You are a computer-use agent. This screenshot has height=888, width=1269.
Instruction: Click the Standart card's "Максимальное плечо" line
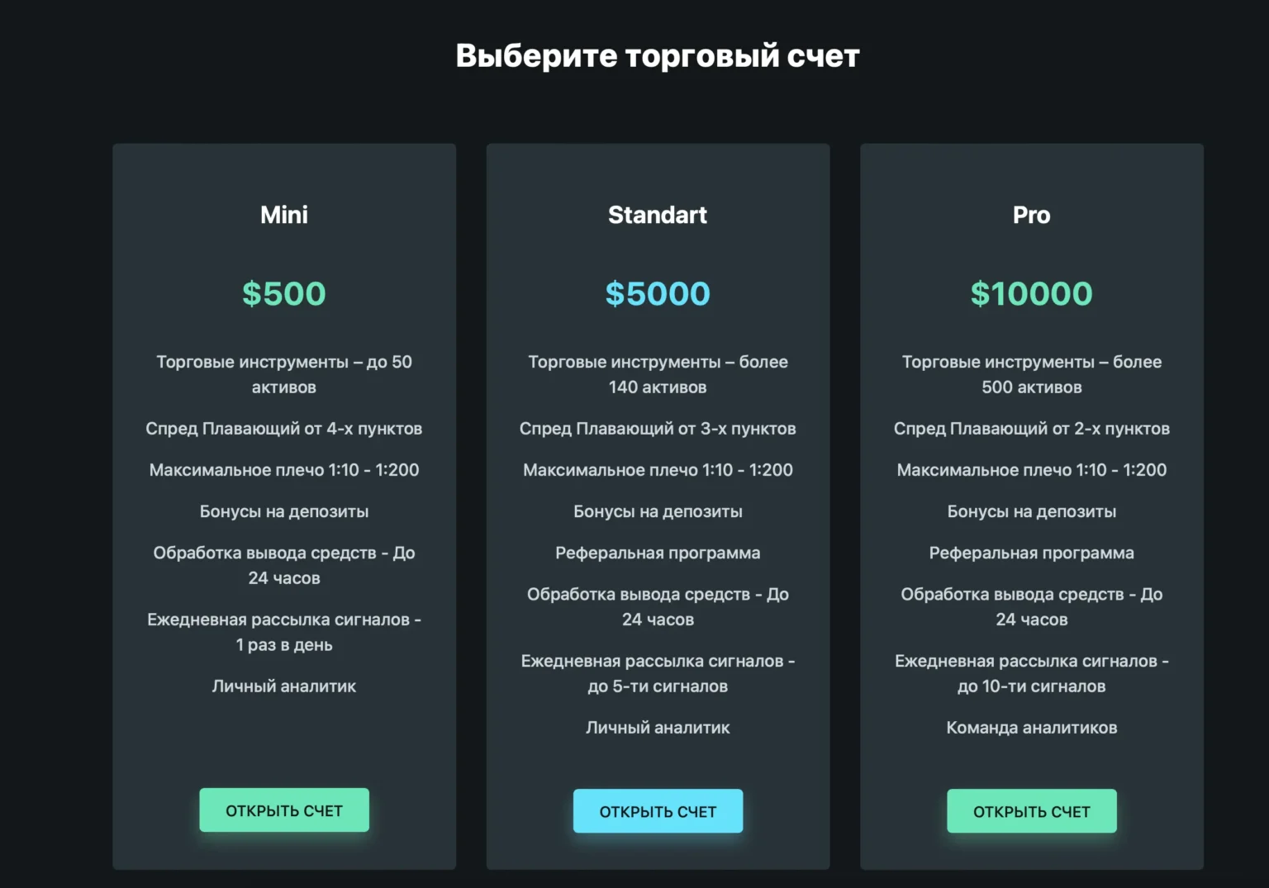tap(658, 470)
